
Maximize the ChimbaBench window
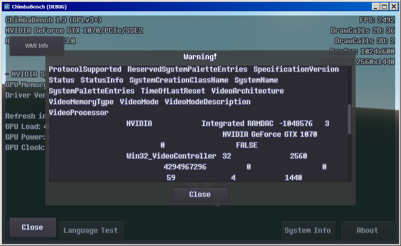(x=384, y=7)
